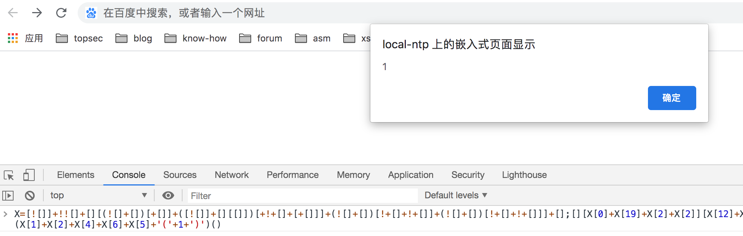Click the browser forward arrow
743x236 pixels.
click(x=37, y=13)
